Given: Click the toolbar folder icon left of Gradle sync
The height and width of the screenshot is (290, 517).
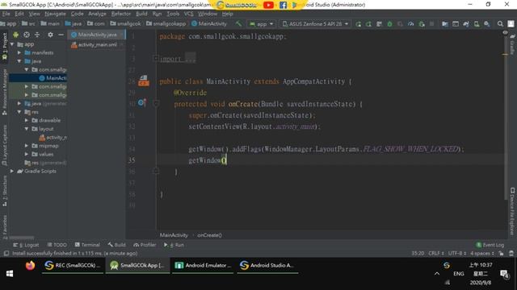Looking at the screenshot, I should (445, 24).
